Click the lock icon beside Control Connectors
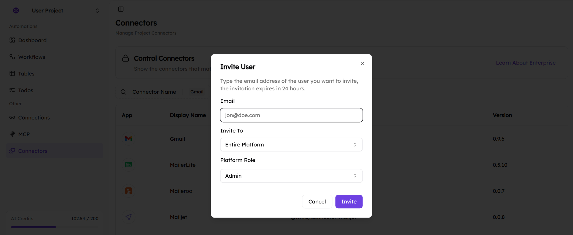This screenshot has height=235, width=573. click(125, 58)
